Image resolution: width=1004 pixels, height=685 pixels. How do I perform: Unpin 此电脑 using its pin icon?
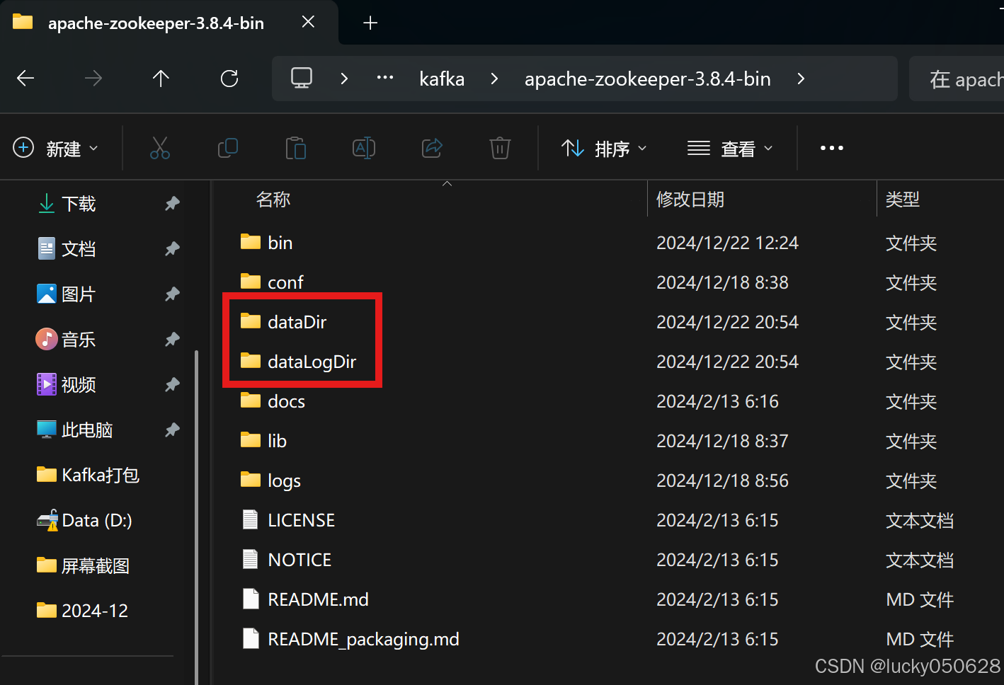172,430
